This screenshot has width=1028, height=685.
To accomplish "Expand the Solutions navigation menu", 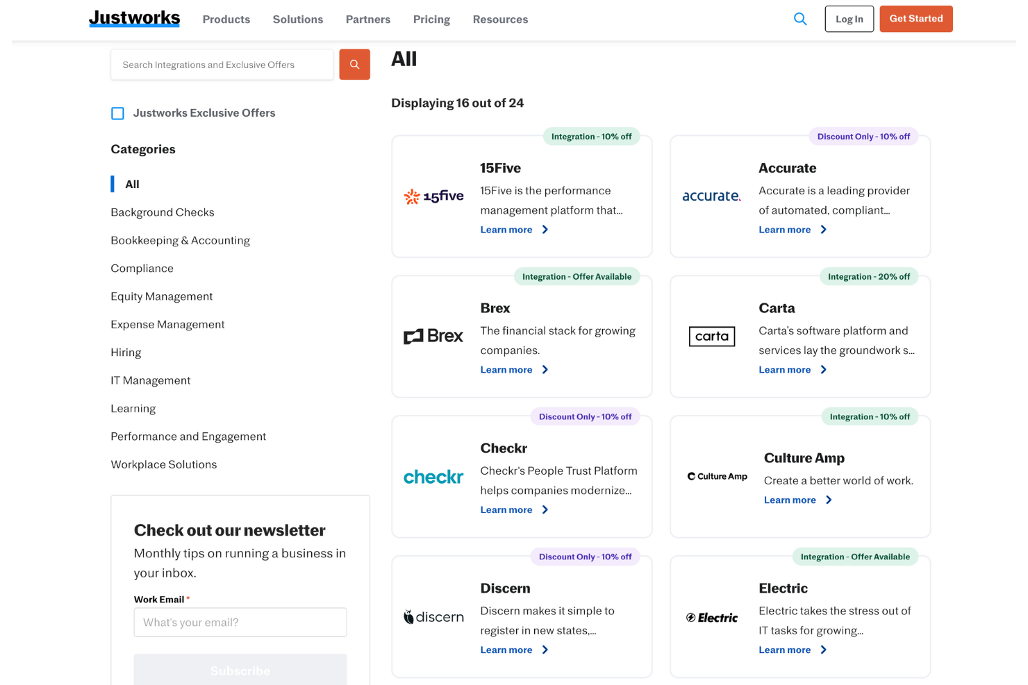I will [297, 19].
